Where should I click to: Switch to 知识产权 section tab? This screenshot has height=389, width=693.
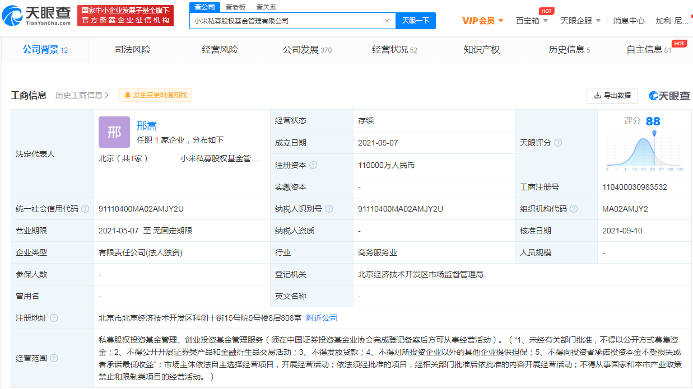click(482, 50)
